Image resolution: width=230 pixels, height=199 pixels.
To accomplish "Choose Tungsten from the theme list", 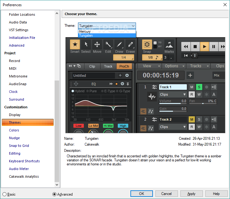I will click(x=107, y=35).
